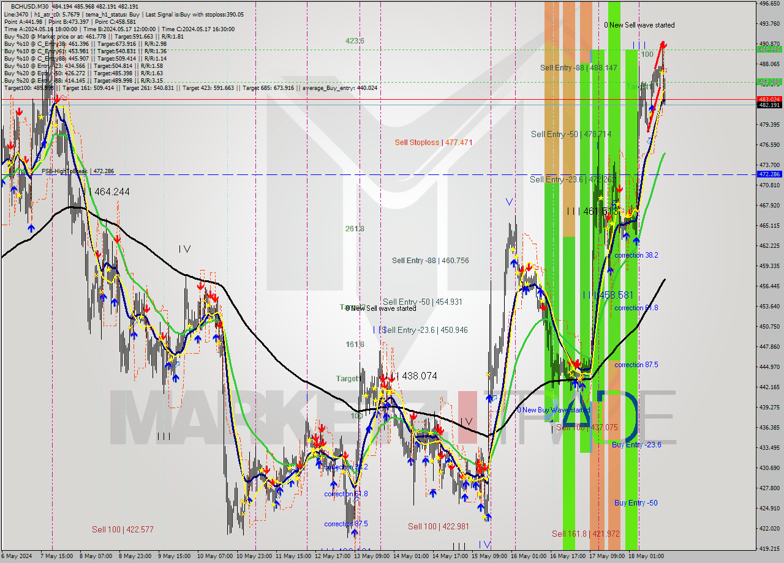Viewport: 784px width, 563px height.
Task: Click the 'Sell Entry -50 | 478.714' label
Action: pyautogui.click(x=571, y=134)
